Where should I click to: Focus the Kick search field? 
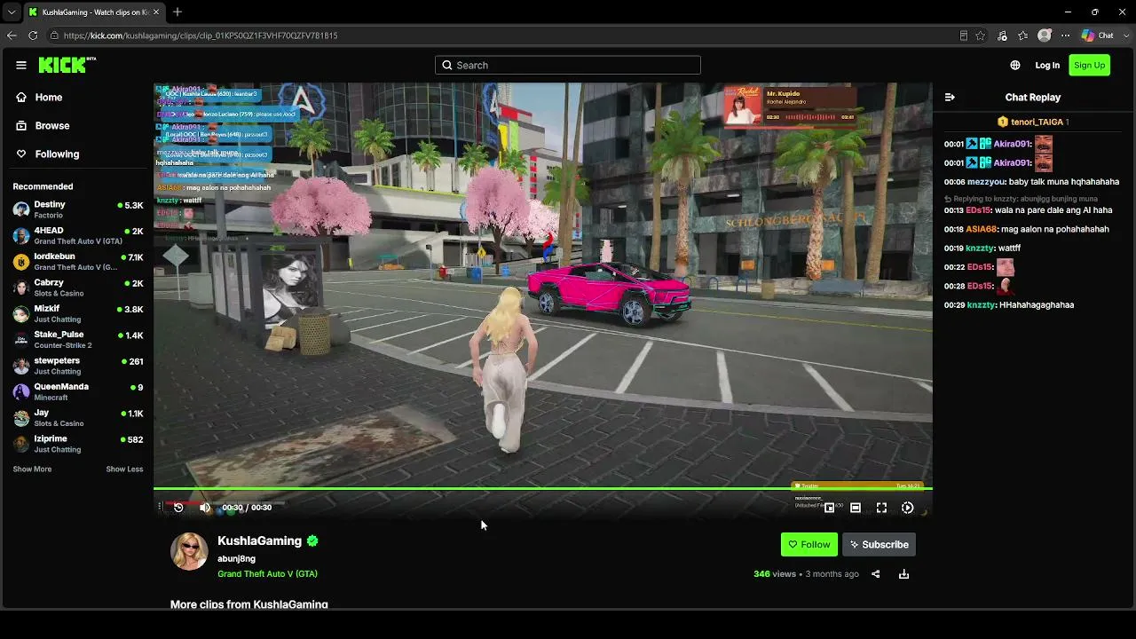click(x=568, y=65)
